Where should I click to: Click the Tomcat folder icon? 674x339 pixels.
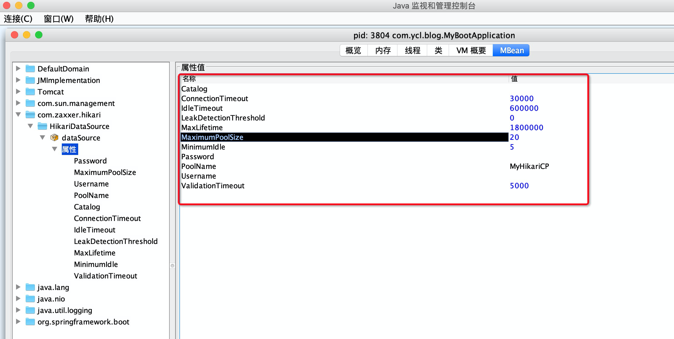(x=30, y=92)
